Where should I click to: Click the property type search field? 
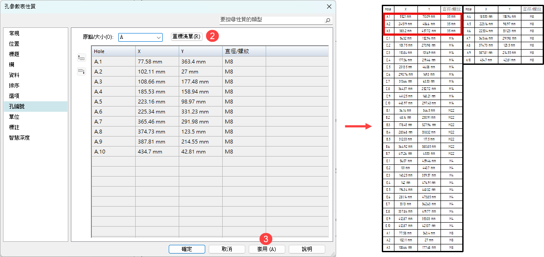coord(270,20)
